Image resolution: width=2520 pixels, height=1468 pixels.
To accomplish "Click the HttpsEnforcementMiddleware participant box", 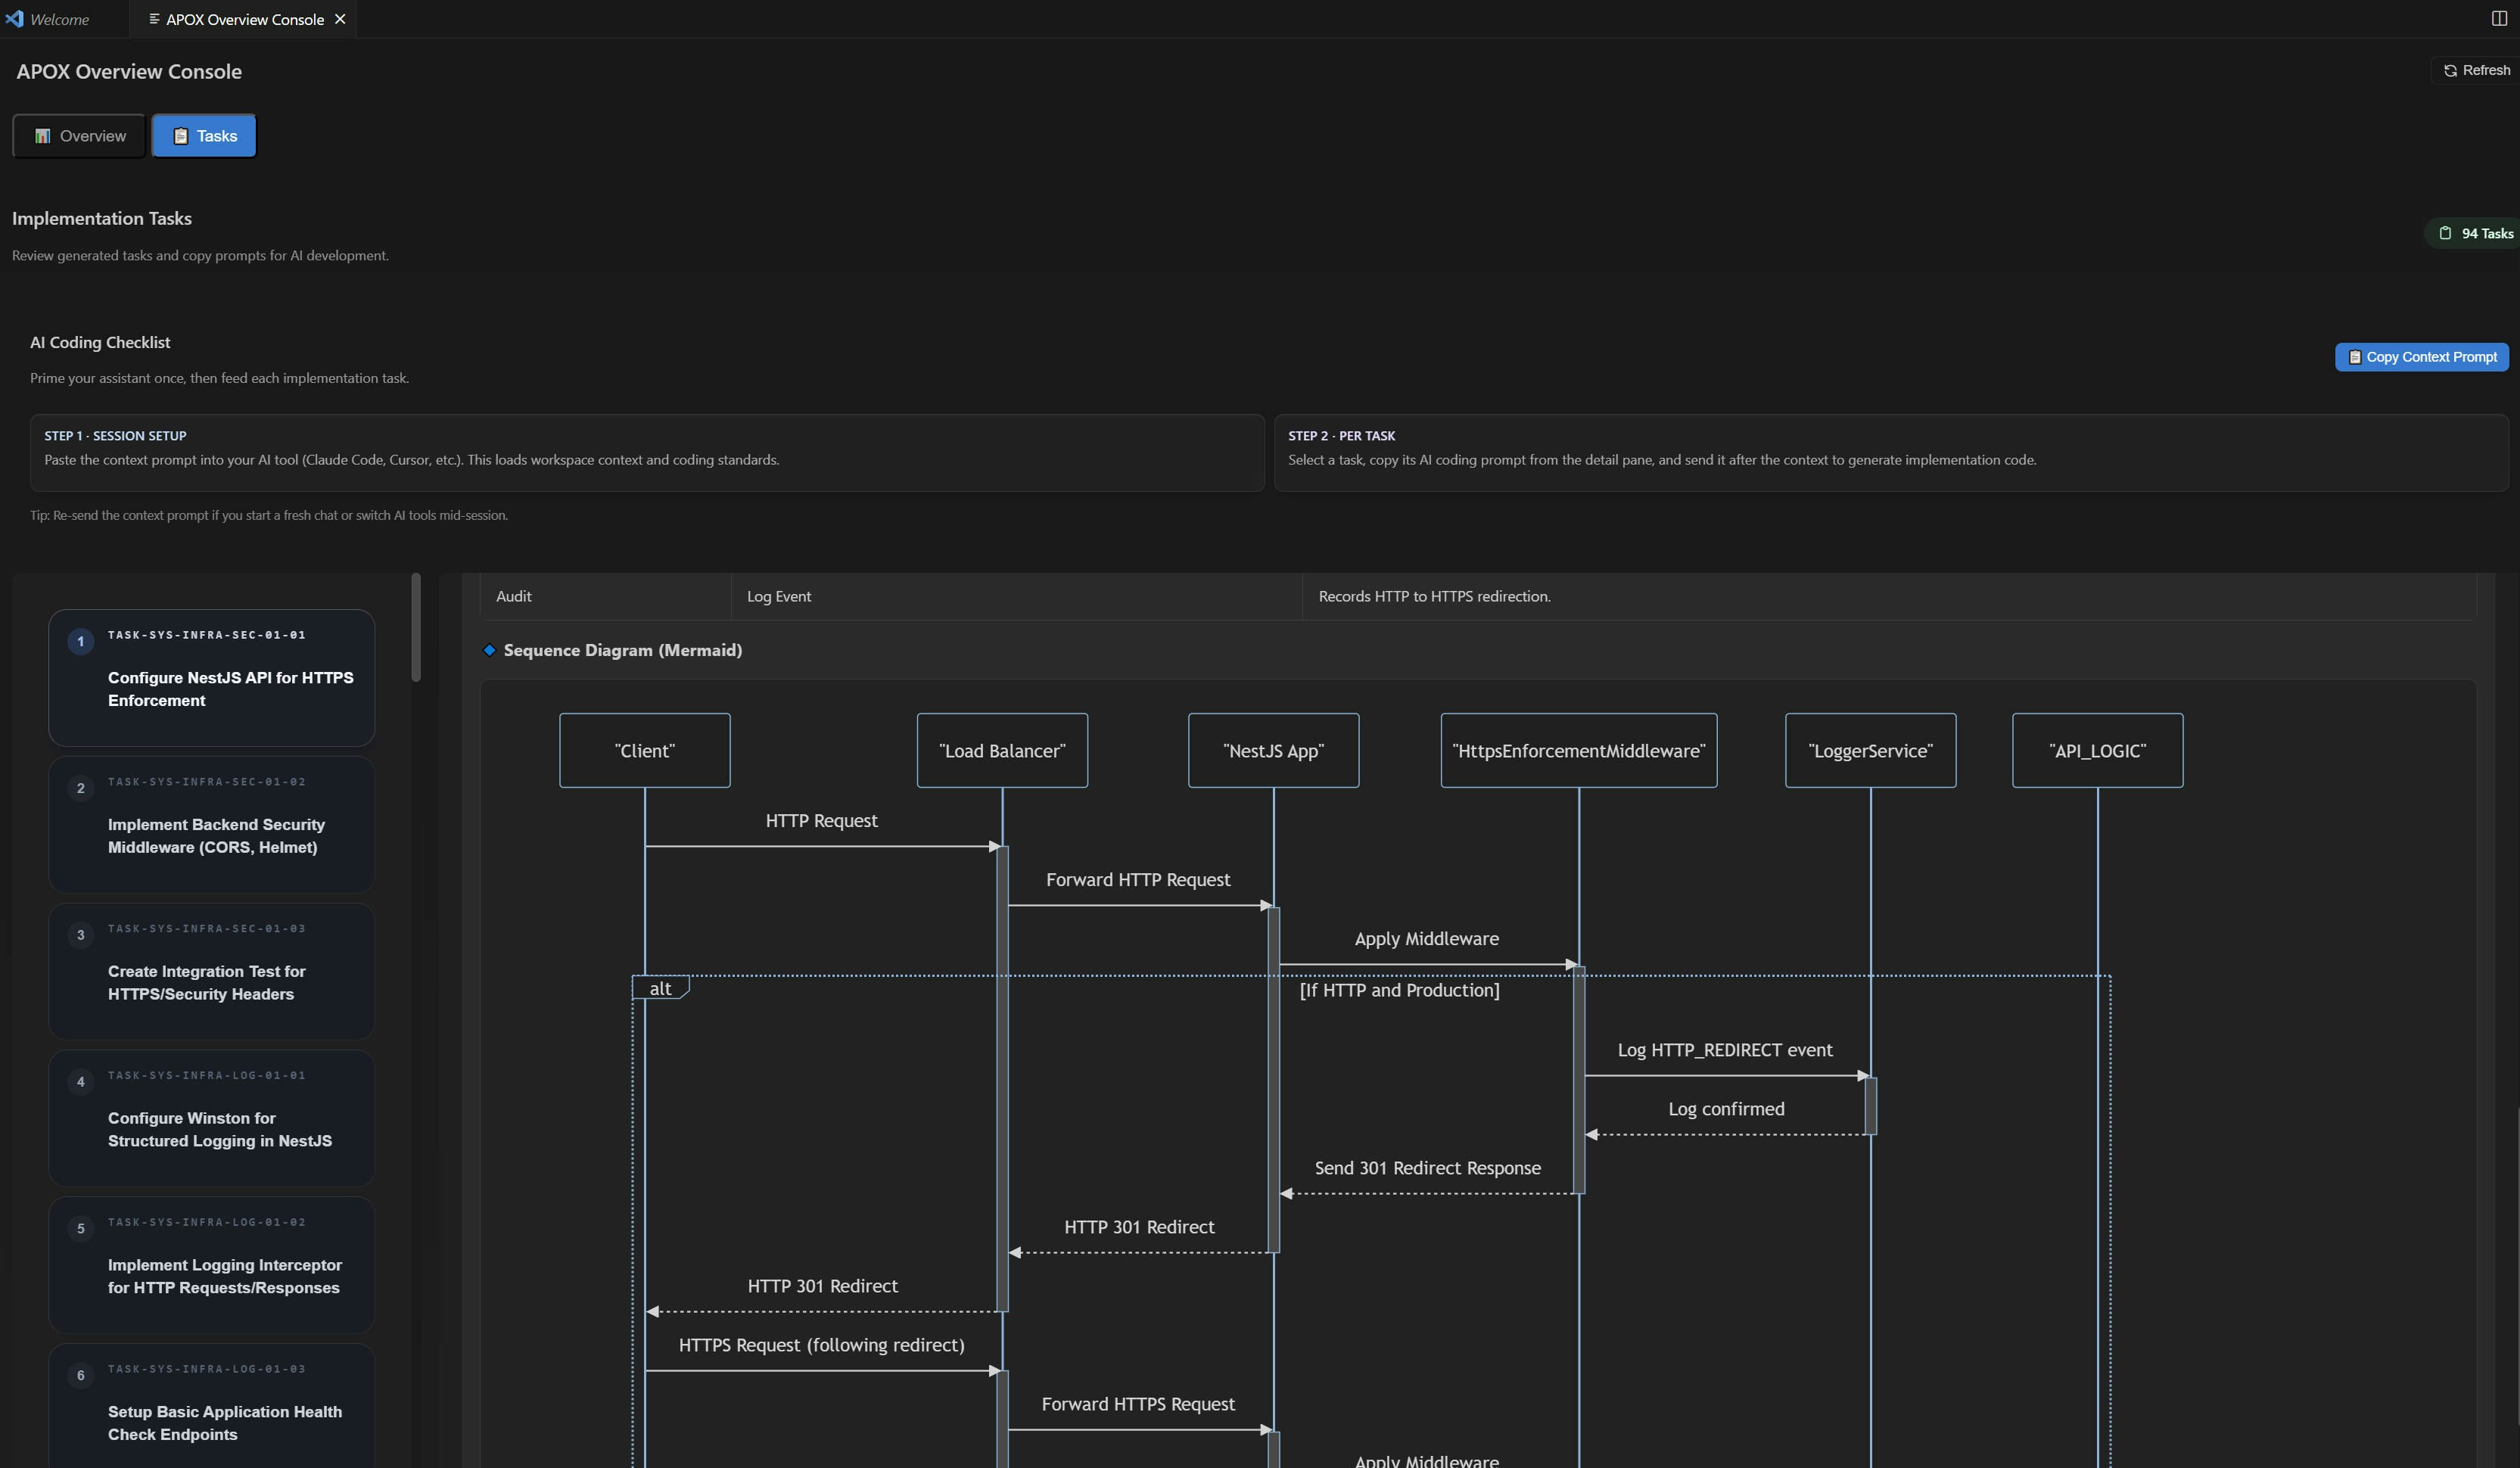I will tap(1578, 750).
